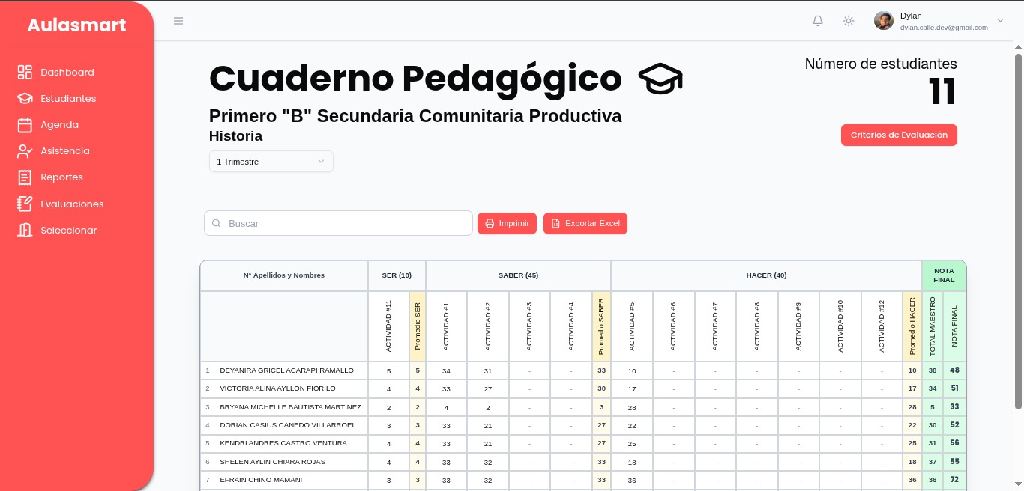Toggle light/dark mode with the sun icon
The height and width of the screenshot is (491, 1024).
click(x=849, y=21)
